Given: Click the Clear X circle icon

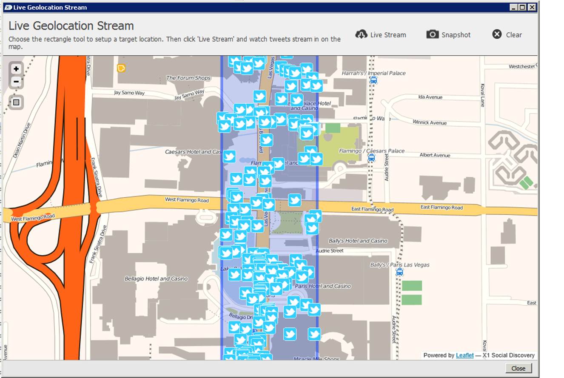Looking at the screenshot, I should pos(497,34).
